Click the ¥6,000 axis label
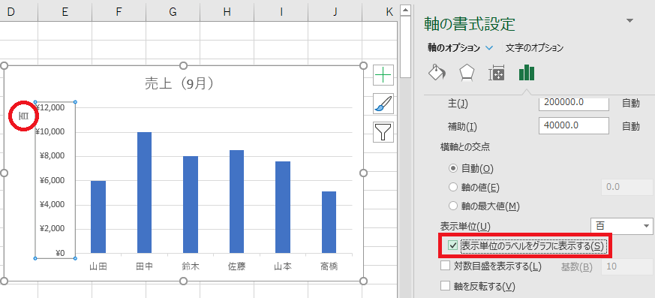 53,180
